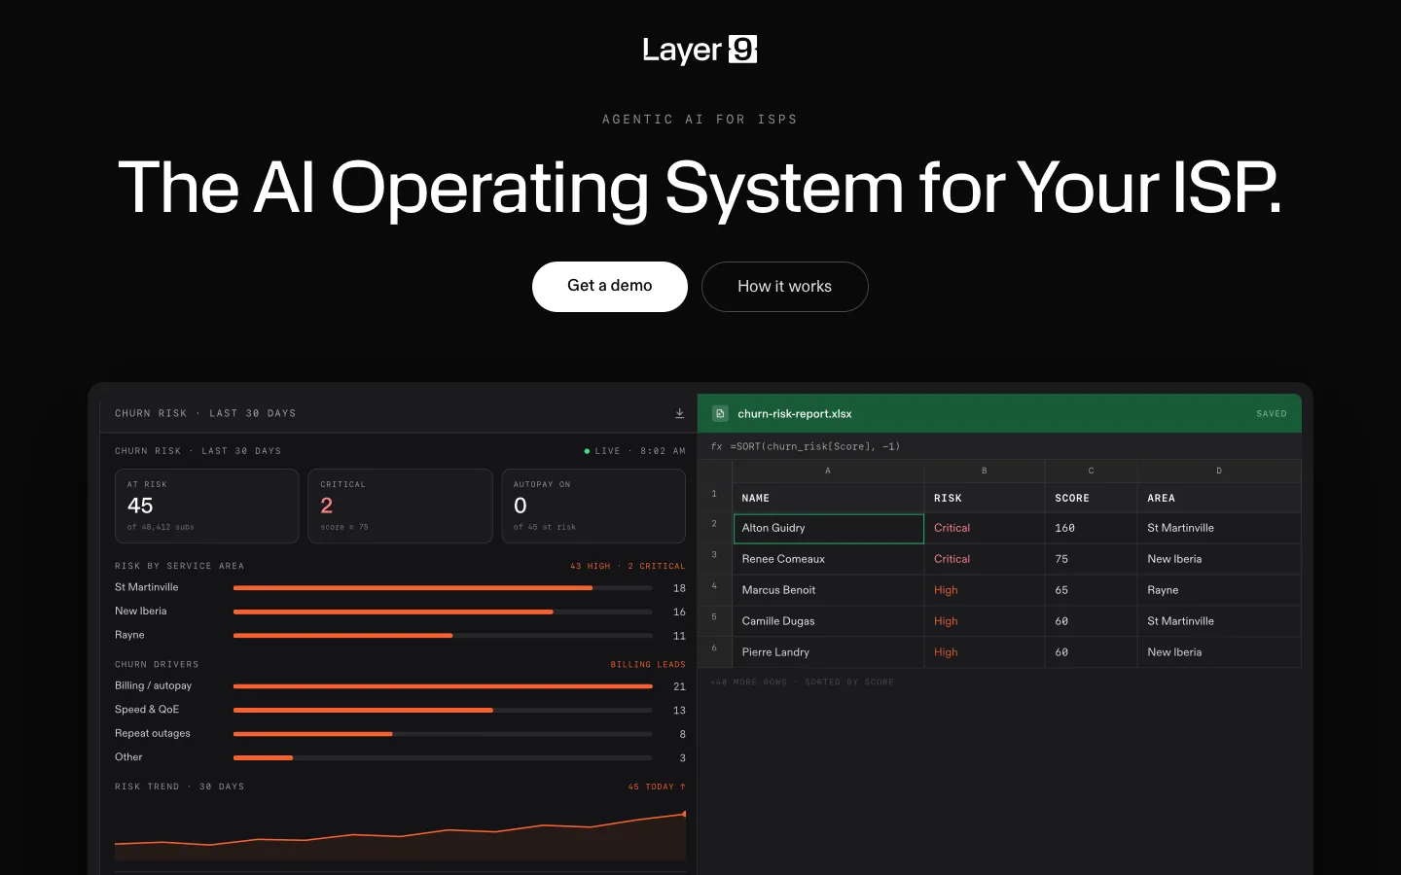Click the AGENTIC AI FOR ISPS tagline
This screenshot has height=875, width=1401.
700,120
